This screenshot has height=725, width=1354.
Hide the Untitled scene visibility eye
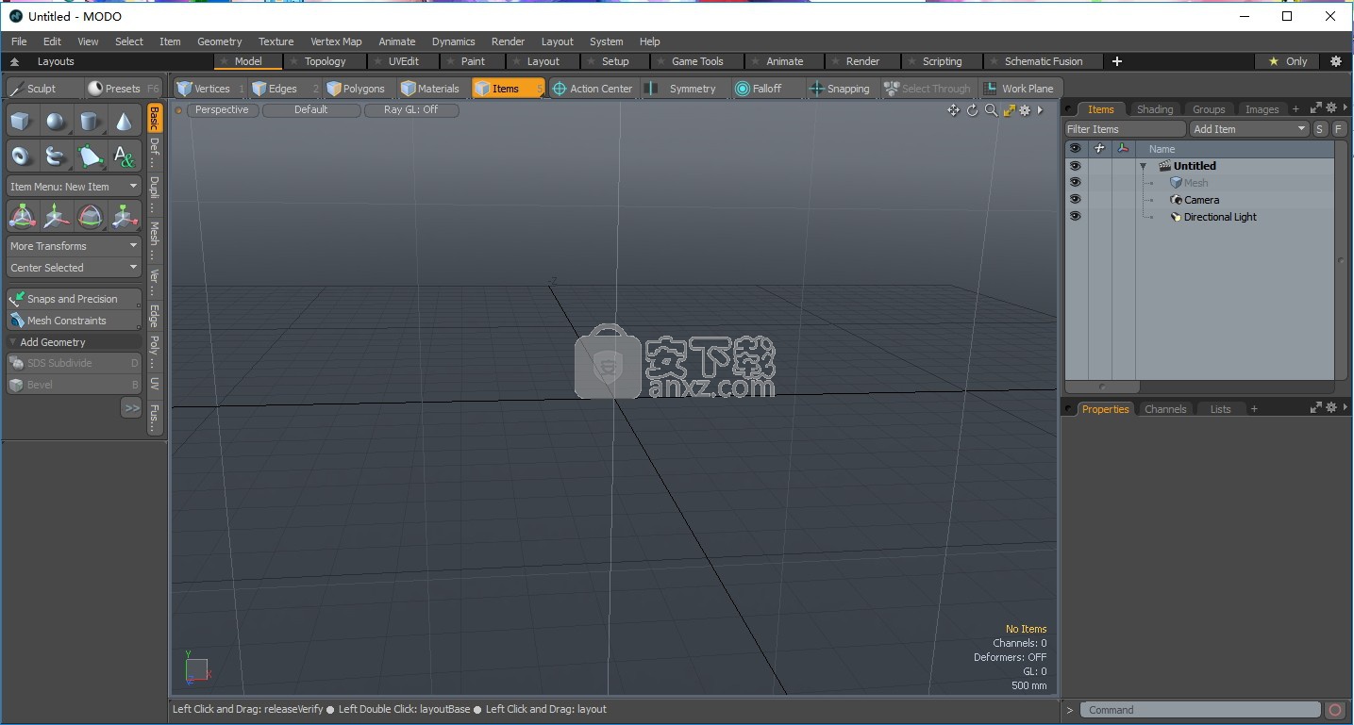click(1075, 166)
